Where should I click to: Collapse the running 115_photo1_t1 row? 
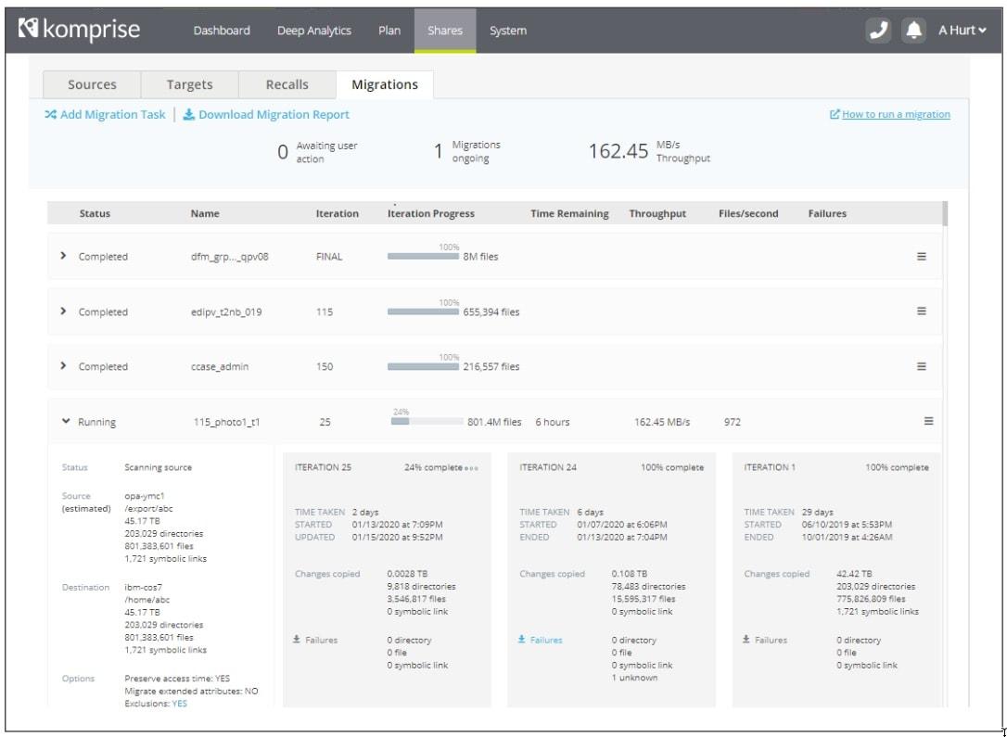point(65,422)
